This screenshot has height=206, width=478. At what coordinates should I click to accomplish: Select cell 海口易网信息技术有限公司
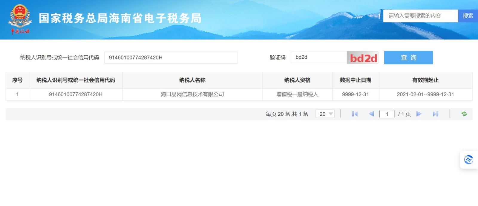(x=192, y=94)
